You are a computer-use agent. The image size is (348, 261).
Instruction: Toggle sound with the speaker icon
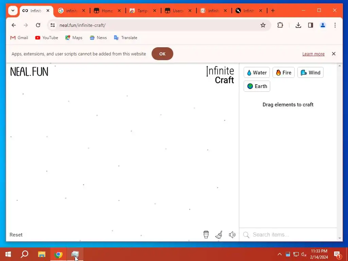[232, 234]
